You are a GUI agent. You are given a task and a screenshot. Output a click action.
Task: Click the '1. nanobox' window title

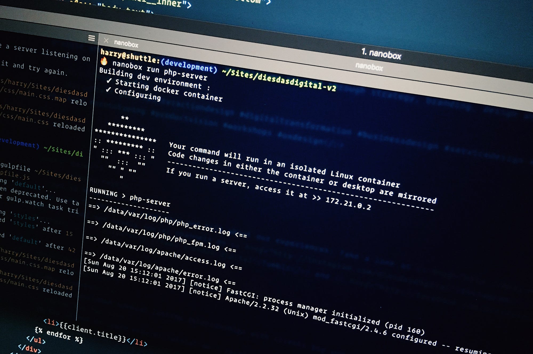pos(381,54)
